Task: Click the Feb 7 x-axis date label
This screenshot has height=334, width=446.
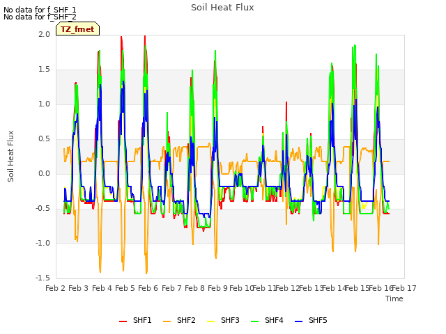Action: (171, 288)
